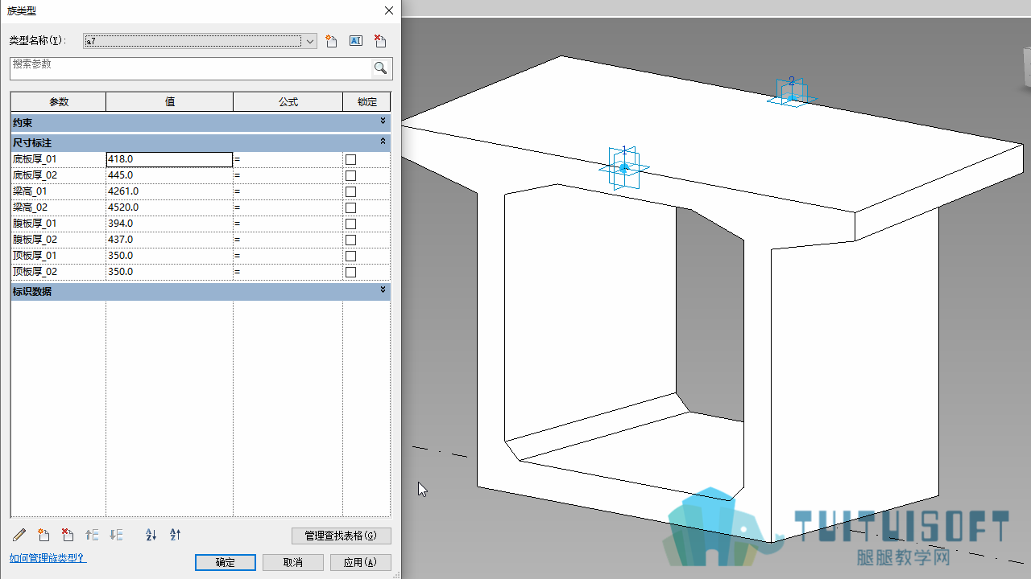Sort parameters in ascending order
The image size is (1031, 579).
151,535
